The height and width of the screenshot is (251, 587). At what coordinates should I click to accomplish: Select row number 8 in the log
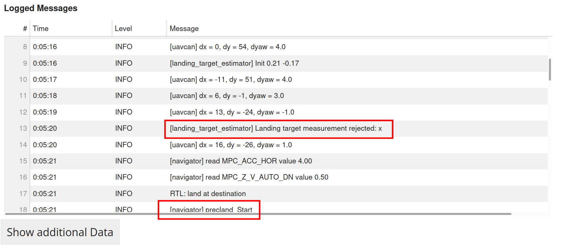[x=25, y=47]
